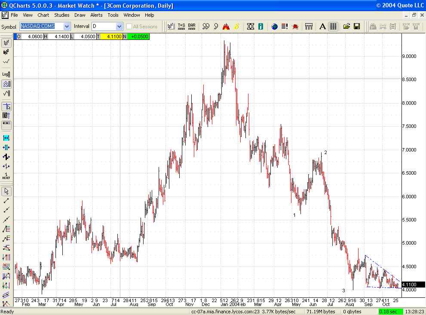Reset chart zoom with RESET button
The image size is (426, 315).
(6, 176)
